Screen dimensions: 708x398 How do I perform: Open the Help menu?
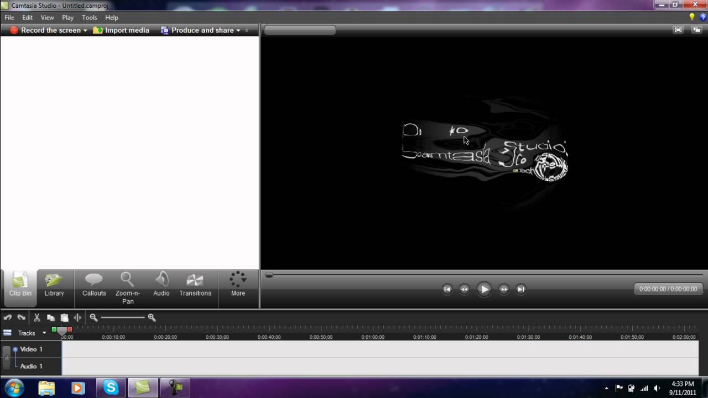pyautogui.click(x=112, y=18)
